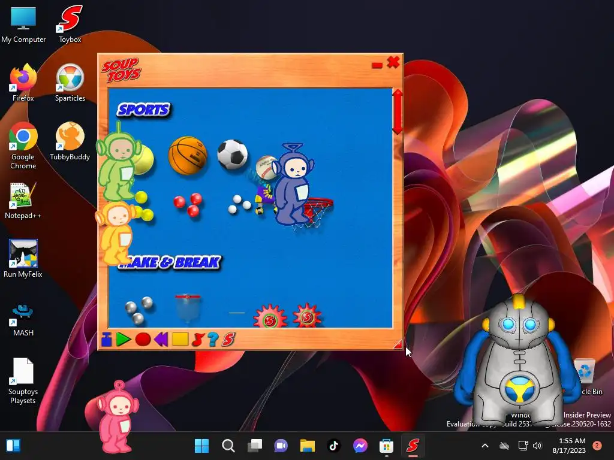The height and width of the screenshot is (460, 614).
Task: Select the Sparticles desktop shortcut
Action: tap(70, 83)
